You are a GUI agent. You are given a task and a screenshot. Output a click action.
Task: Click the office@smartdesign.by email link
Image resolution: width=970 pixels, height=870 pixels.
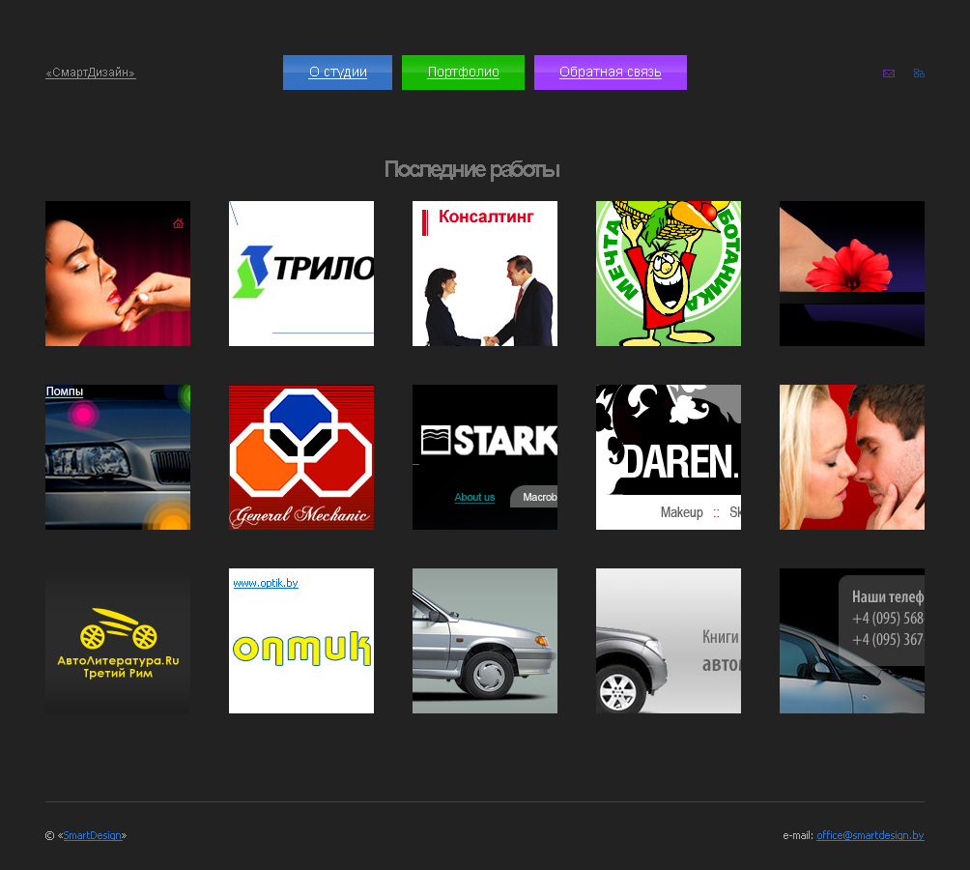pyautogui.click(x=870, y=835)
